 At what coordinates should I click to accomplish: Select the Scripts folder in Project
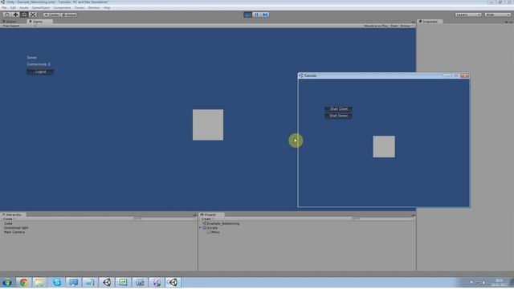[210, 228]
